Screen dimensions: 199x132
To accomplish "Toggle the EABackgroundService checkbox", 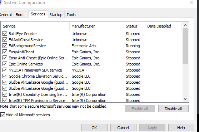I will tap(5, 46).
